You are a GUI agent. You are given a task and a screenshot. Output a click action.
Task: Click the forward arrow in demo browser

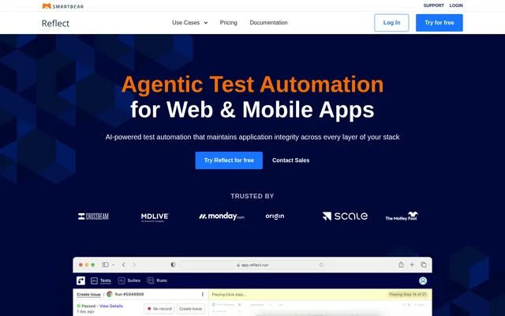pos(134,265)
